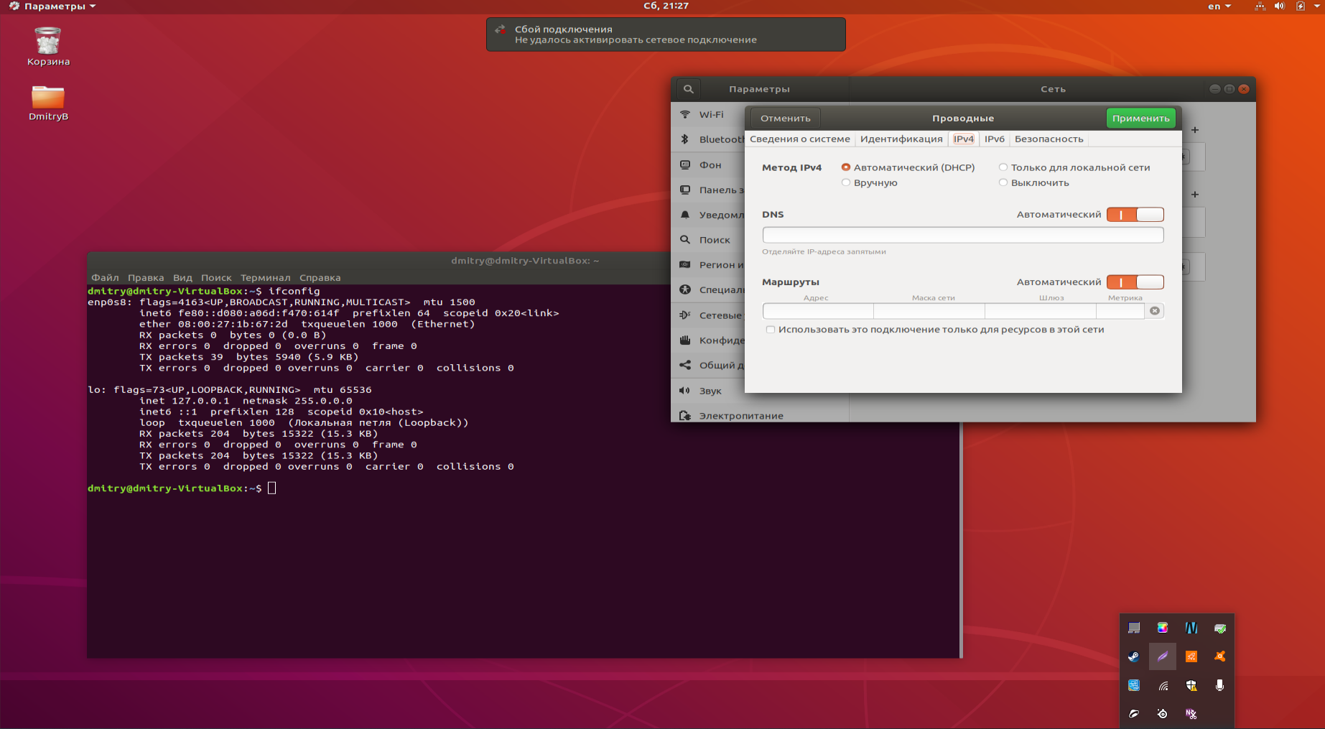Open the Корзина trash desktop icon
1325x729 pixels.
(48, 47)
